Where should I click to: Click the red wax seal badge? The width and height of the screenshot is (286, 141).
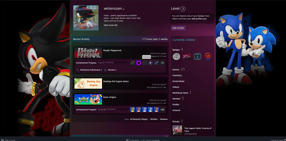pyautogui.click(x=208, y=57)
